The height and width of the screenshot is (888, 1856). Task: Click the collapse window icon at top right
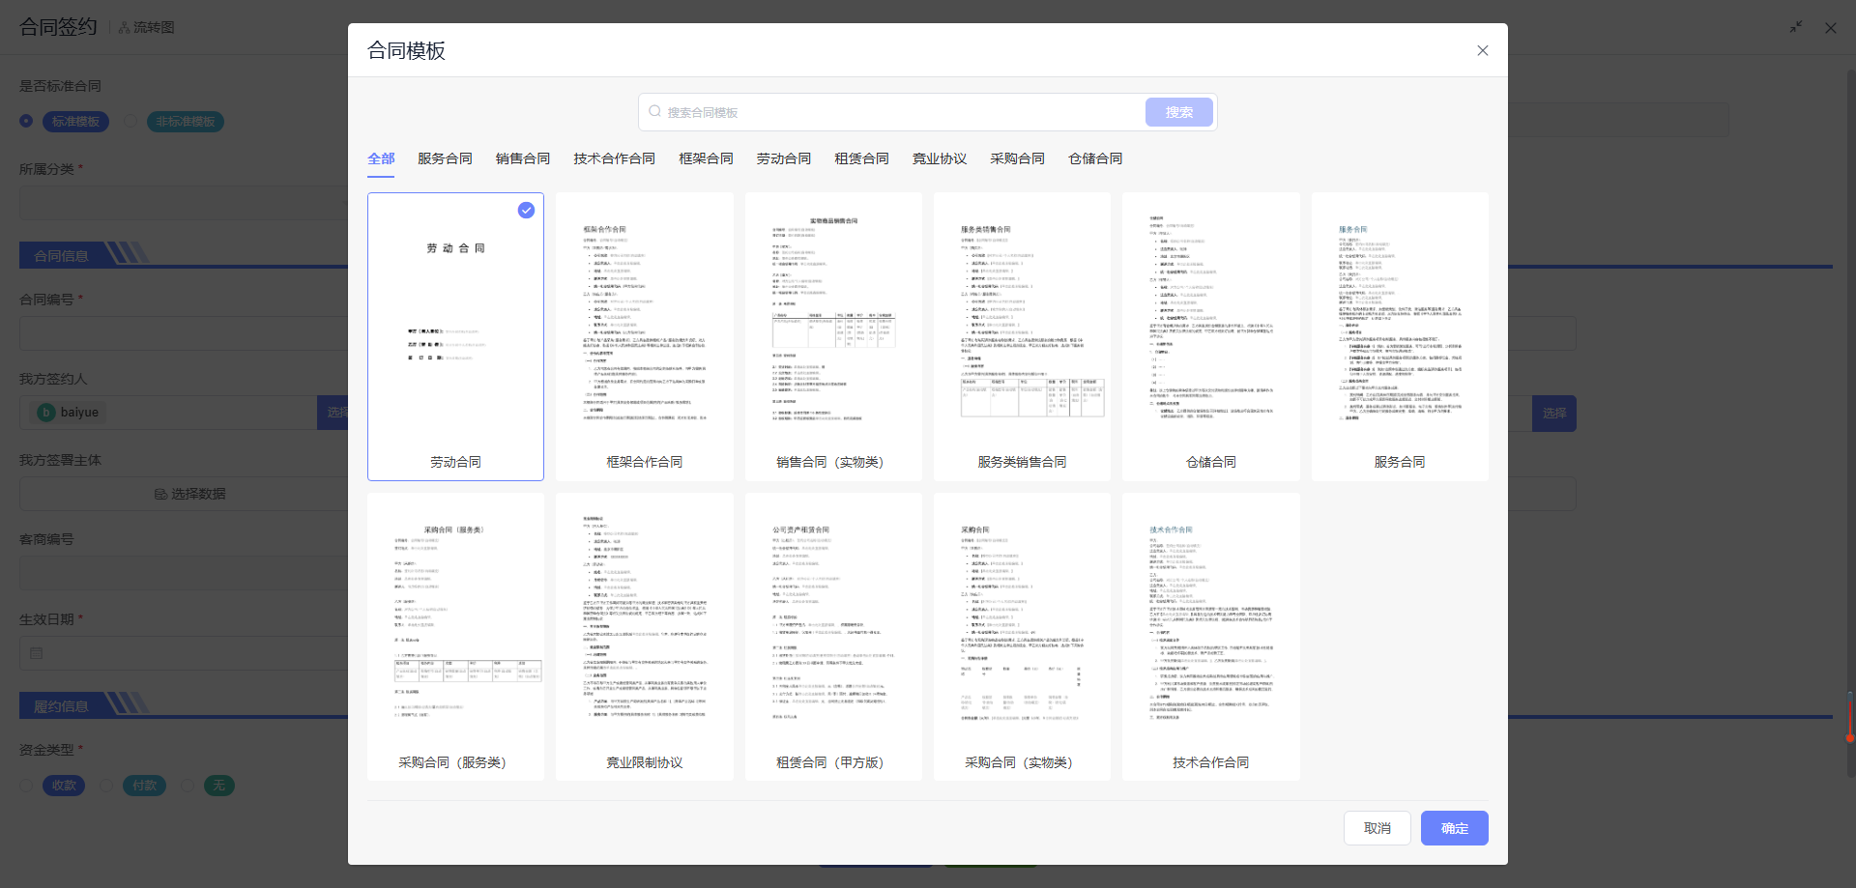tap(1795, 28)
